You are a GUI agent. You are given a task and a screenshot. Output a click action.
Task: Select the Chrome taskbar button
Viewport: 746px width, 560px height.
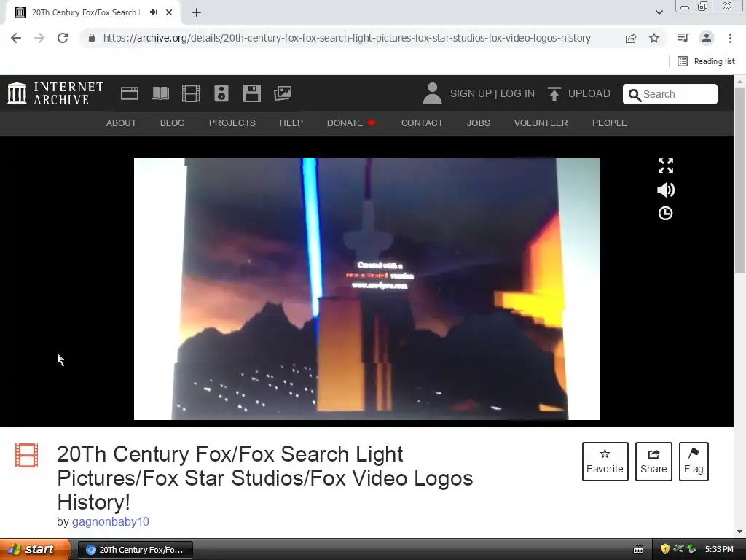pyautogui.click(x=135, y=550)
